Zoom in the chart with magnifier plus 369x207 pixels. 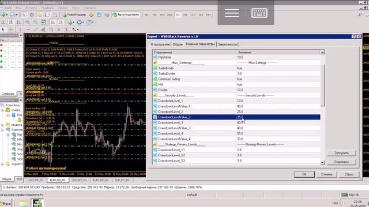(x=28, y=22)
